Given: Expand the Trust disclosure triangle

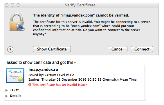Looking at the screenshot, I should coord(7,90).
